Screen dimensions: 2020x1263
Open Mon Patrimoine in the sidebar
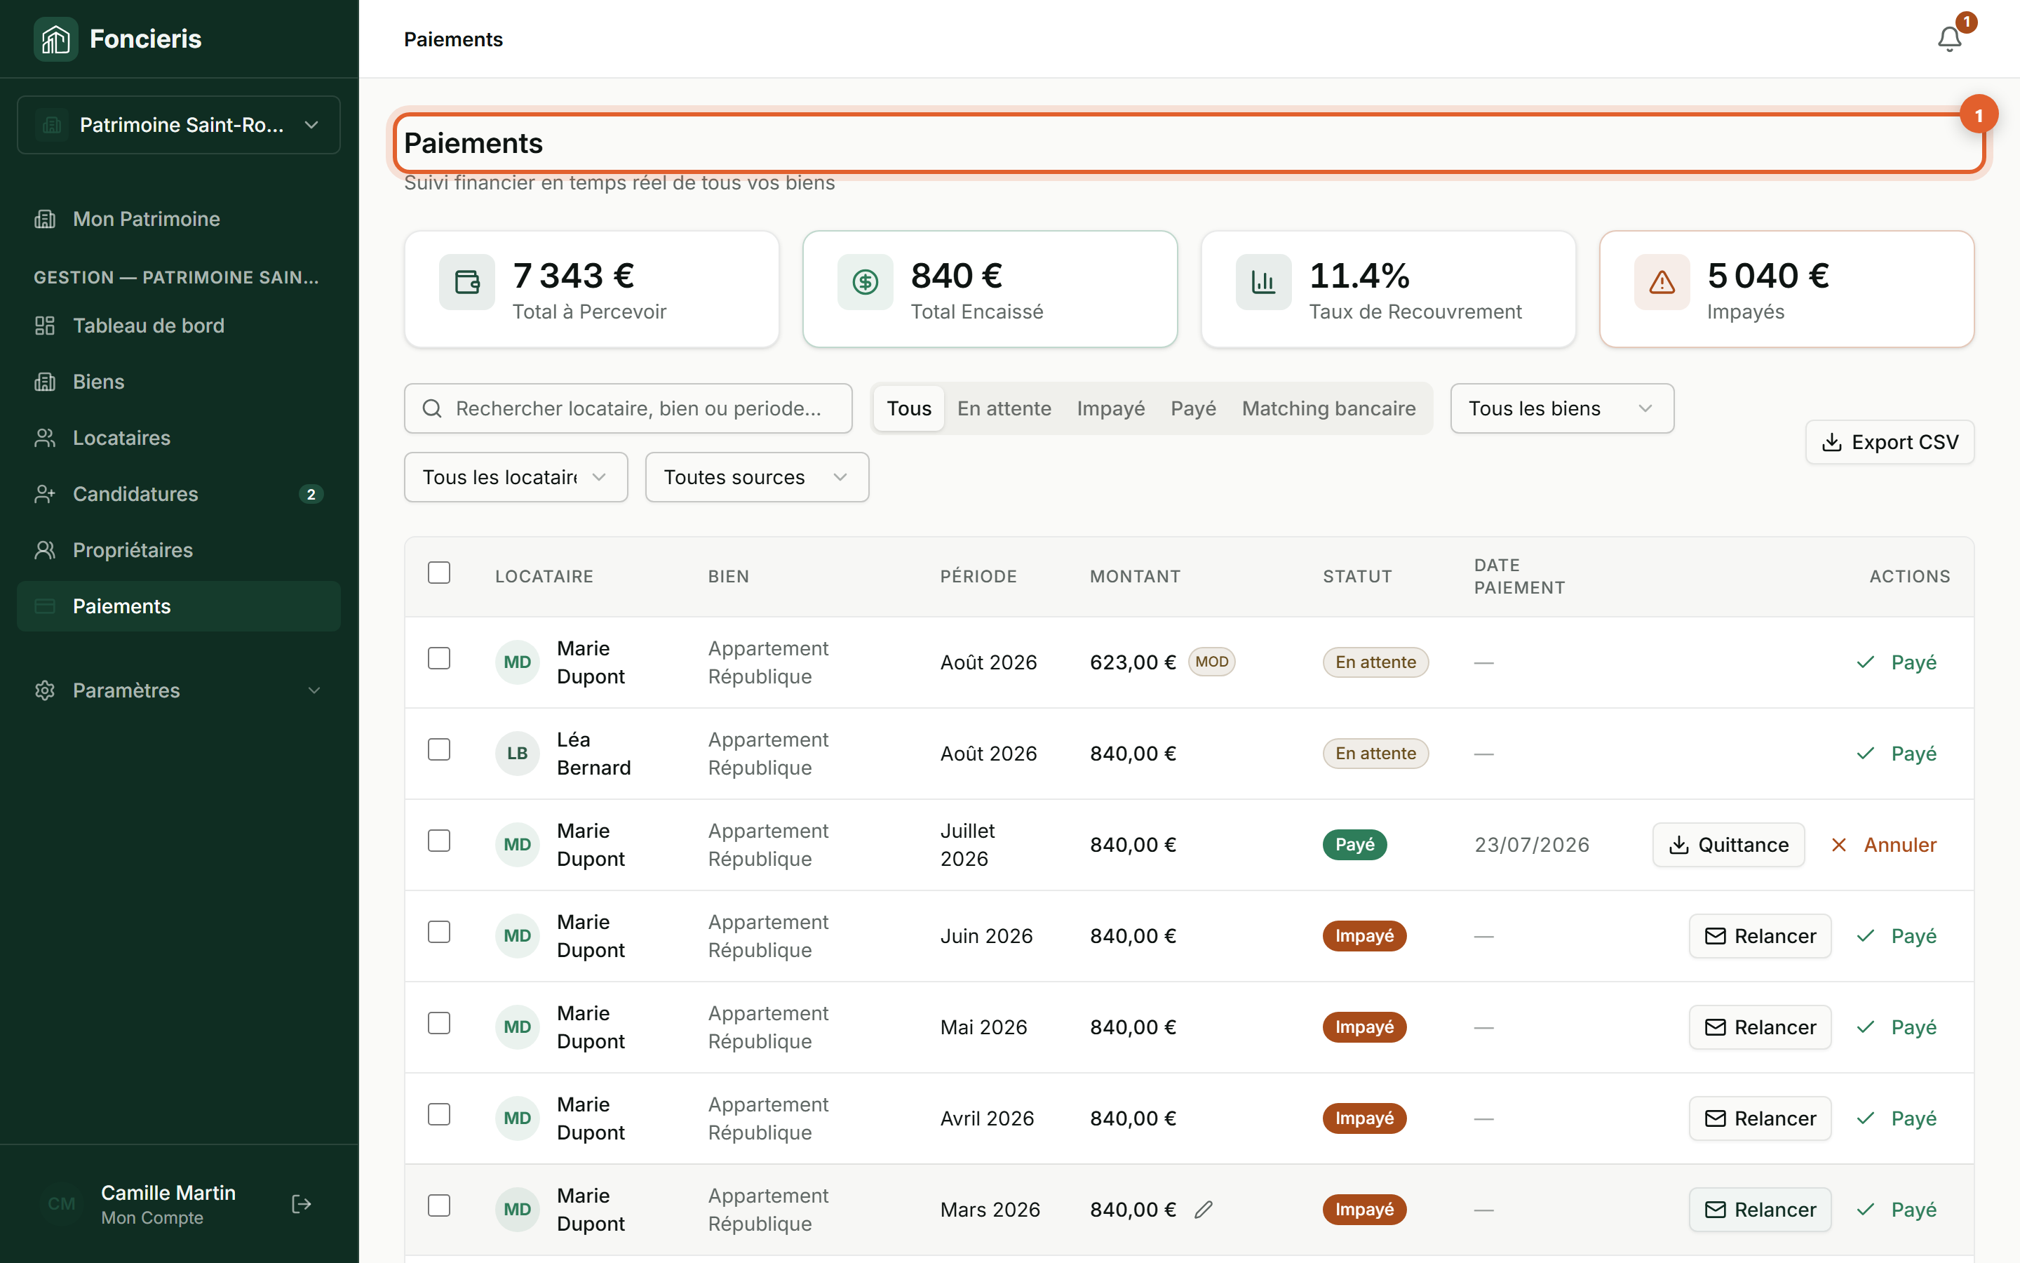click(x=179, y=219)
